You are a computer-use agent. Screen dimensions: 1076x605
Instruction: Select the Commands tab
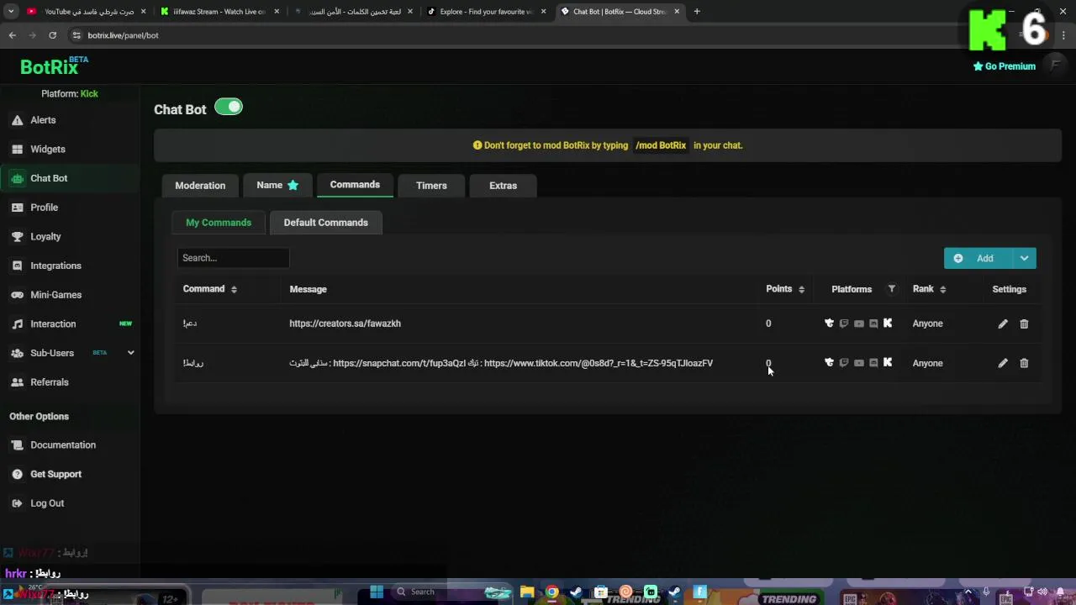[x=355, y=185]
